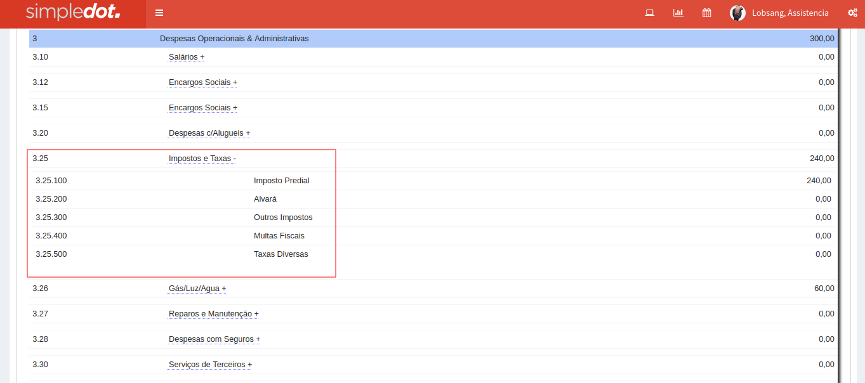This screenshot has width=865, height=383.
Task: Expand Encargos Sociais row 3.15
Action: tap(202, 108)
